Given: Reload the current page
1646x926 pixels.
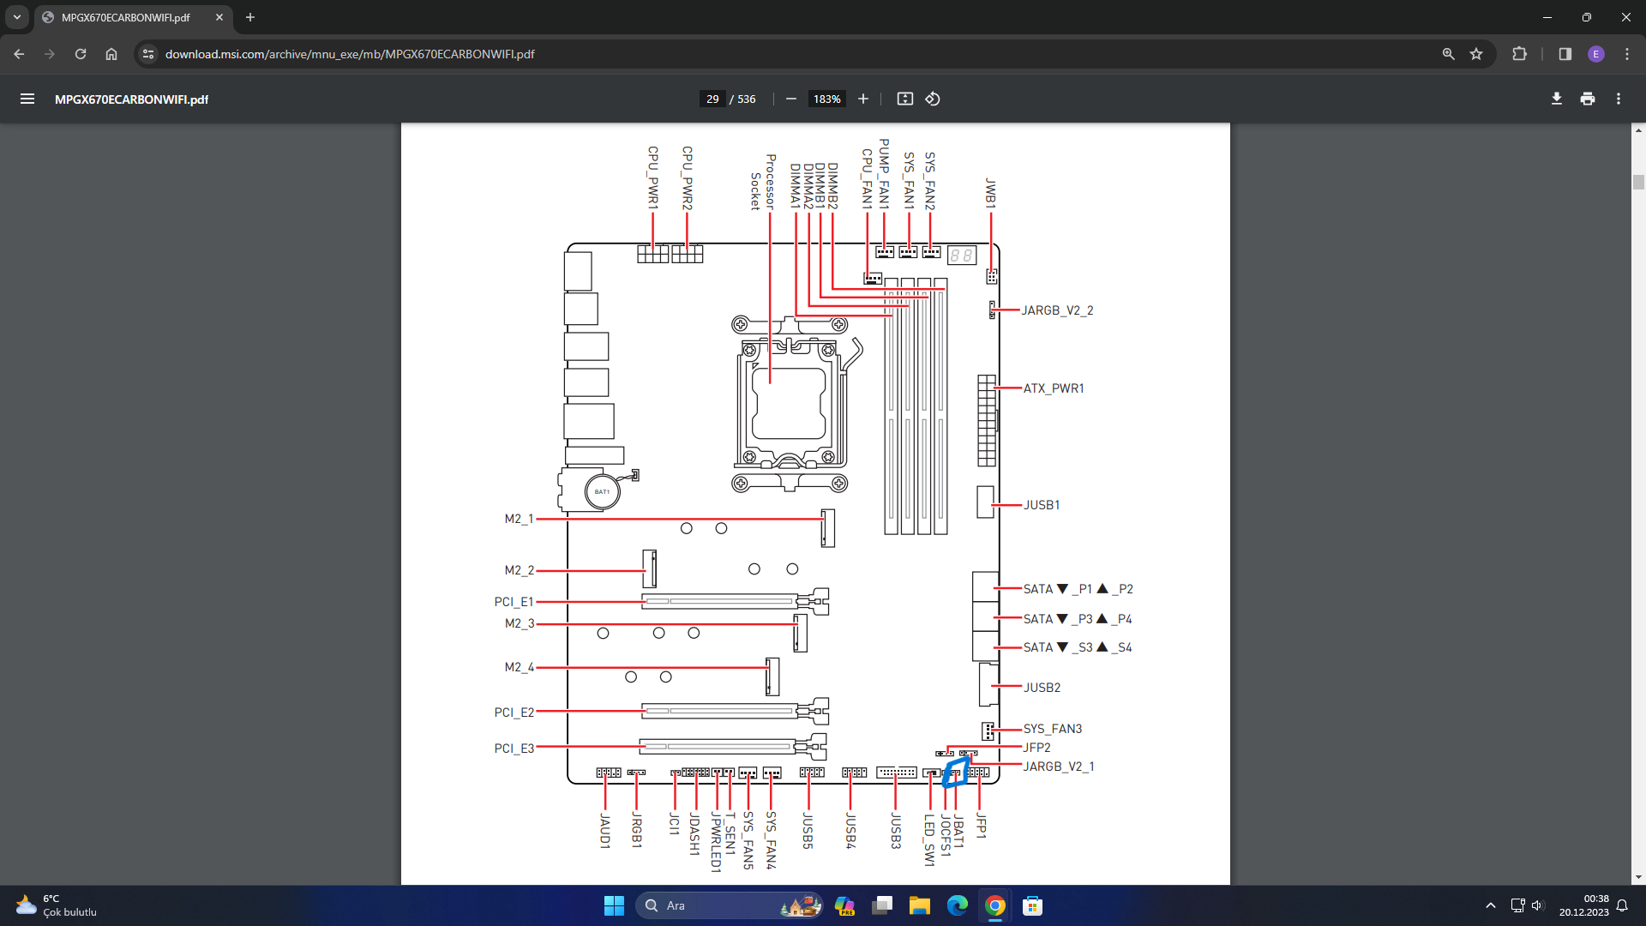Looking at the screenshot, I should [x=81, y=54].
